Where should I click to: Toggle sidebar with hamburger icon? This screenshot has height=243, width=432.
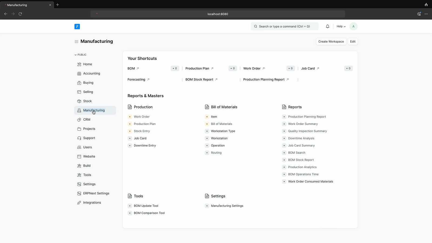[x=76, y=42]
